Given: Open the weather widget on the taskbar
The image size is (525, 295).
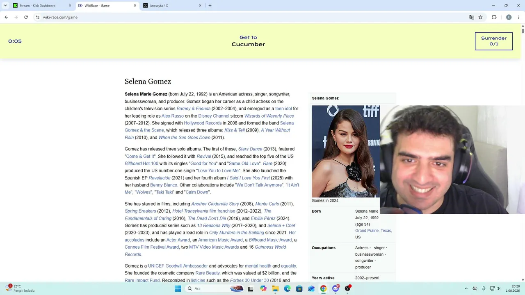Looking at the screenshot, I should click(20, 288).
